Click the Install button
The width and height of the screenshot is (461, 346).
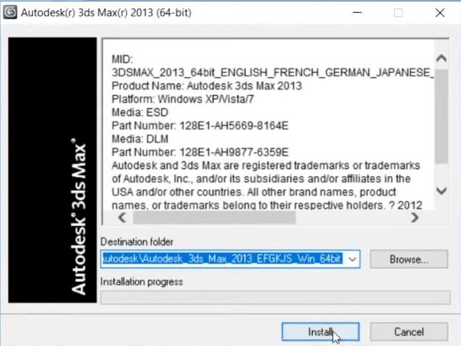[320, 332]
